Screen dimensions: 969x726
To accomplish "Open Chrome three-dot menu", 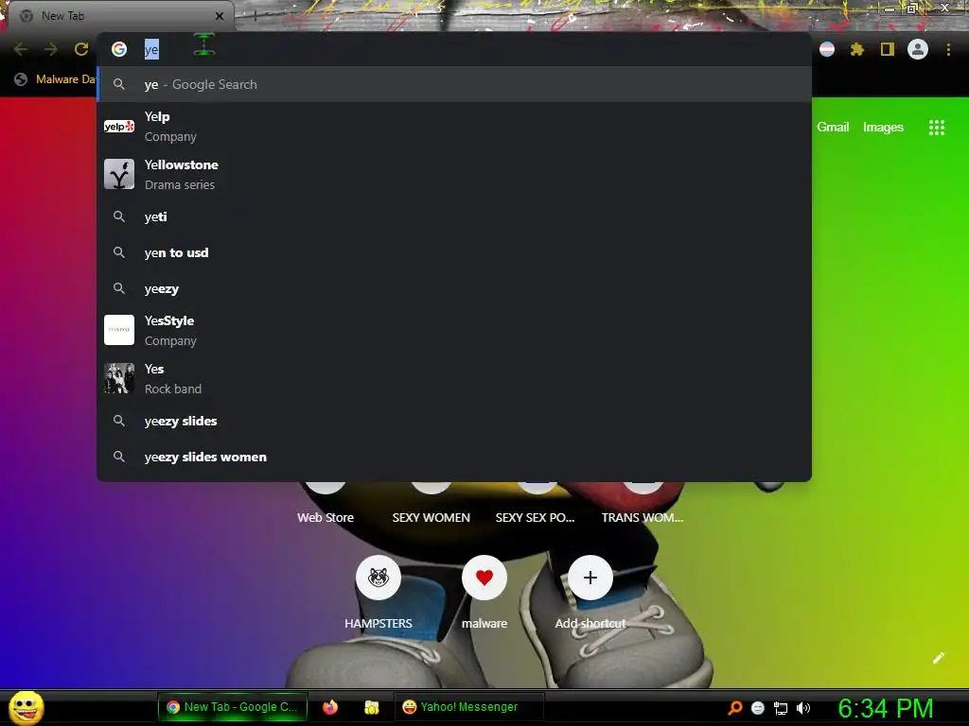I will pyautogui.click(x=948, y=49).
